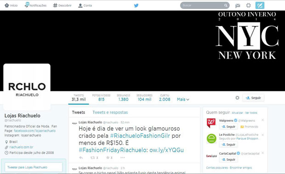The height and width of the screenshot is (174, 285).
Task: Follow CartaCapital with Seguir button
Action: (228, 160)
